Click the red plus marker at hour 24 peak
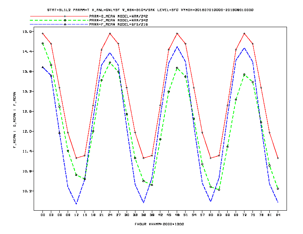This screenshot has height=234, width=303. pos(110,34)
